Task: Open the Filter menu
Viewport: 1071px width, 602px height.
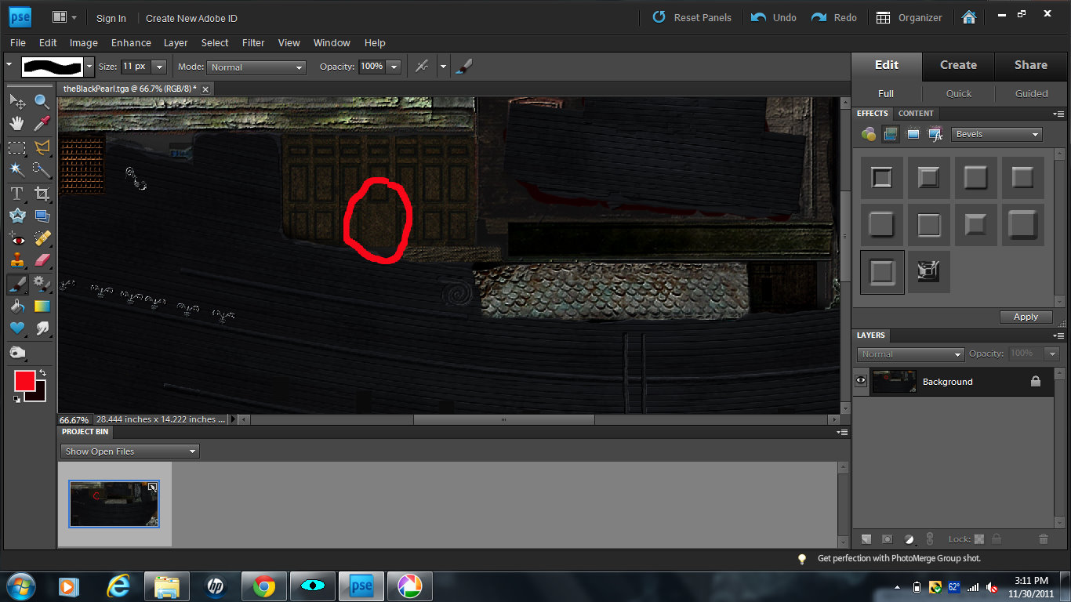Action: pyautogui.click(x=253, y=42)
